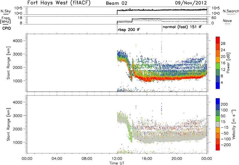Image resolution: width=239 pixels, height=165 pixels.
Task: Click the frequency step line near 14:00
Action: [132, 20]
